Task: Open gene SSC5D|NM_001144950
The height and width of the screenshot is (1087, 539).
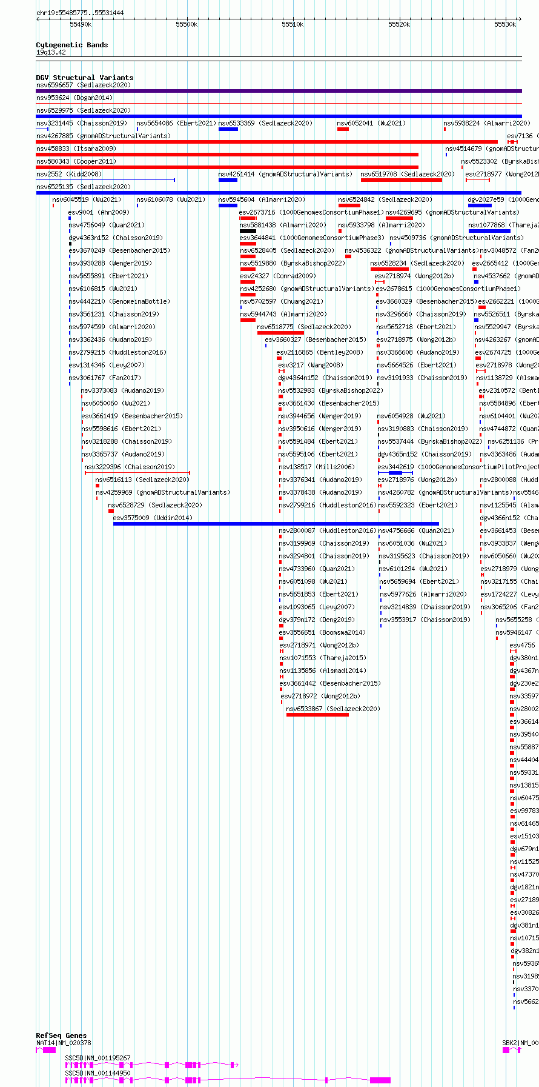Action: (98, 1073)
